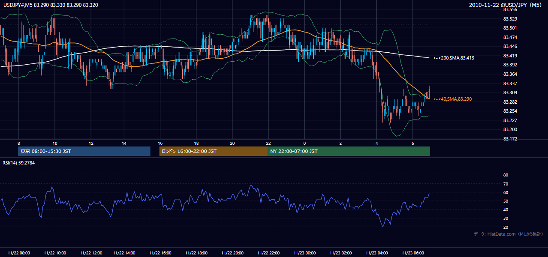Click price axis value 83.309
The width and height of the screenshot is (548, 257).
coord(510,93)
